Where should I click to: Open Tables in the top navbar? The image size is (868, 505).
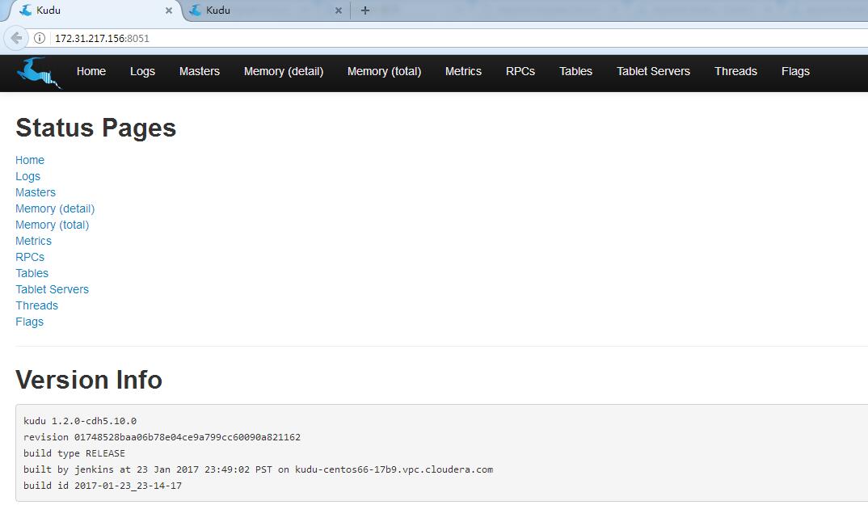(x=575, y=71)
